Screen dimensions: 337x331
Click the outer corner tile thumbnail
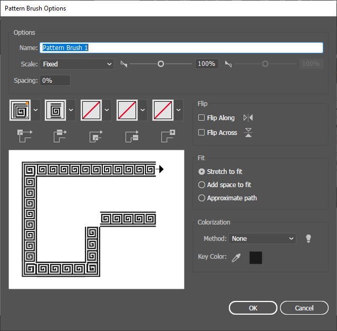coord(20,110)
